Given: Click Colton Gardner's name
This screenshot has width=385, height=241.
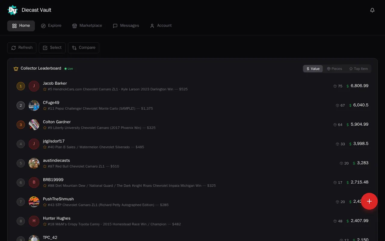Looking at the screenshot, I should (57, 122).
